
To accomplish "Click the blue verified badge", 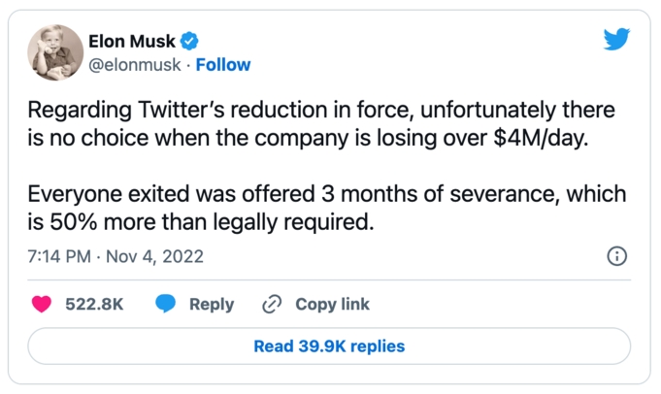I will (x=191, y=41).
